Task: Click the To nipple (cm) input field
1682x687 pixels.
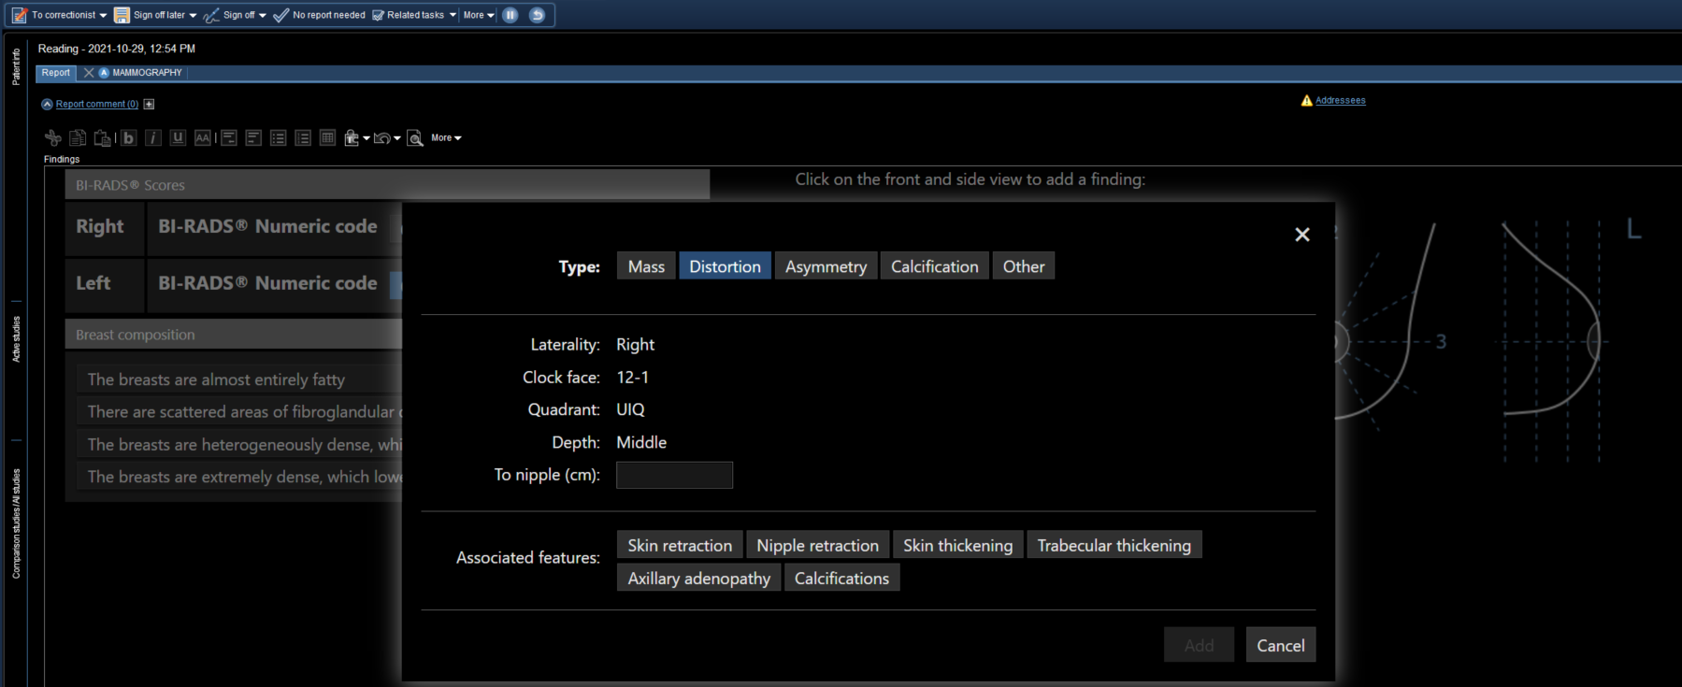Action: (674, 475)
